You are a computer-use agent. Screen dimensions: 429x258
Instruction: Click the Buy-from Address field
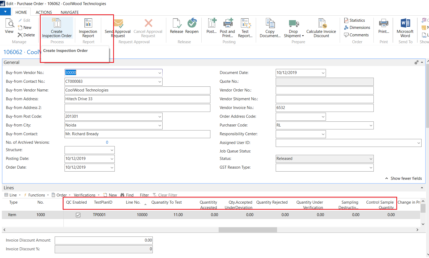[x=137, y=99]
